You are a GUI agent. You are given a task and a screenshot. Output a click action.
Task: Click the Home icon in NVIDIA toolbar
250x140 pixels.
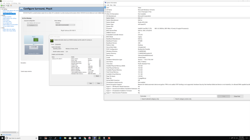11,6
